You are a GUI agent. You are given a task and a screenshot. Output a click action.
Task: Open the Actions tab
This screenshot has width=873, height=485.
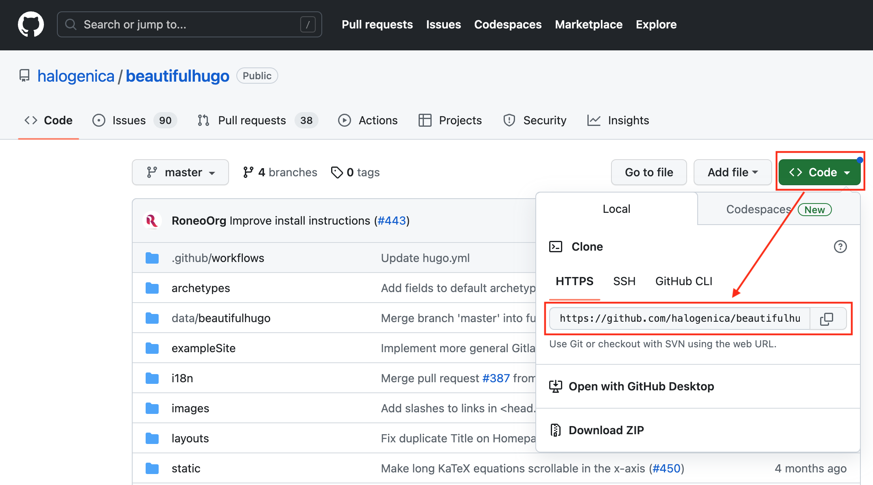pyautogui.click(x=368, y=120)
